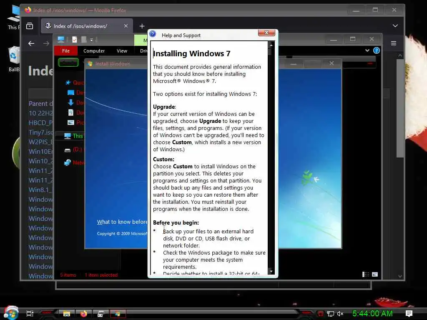Click the blank New folder quick access icon
Image resolution: width=427 pixels, height=320 pixels.
(x=84, y=40)
